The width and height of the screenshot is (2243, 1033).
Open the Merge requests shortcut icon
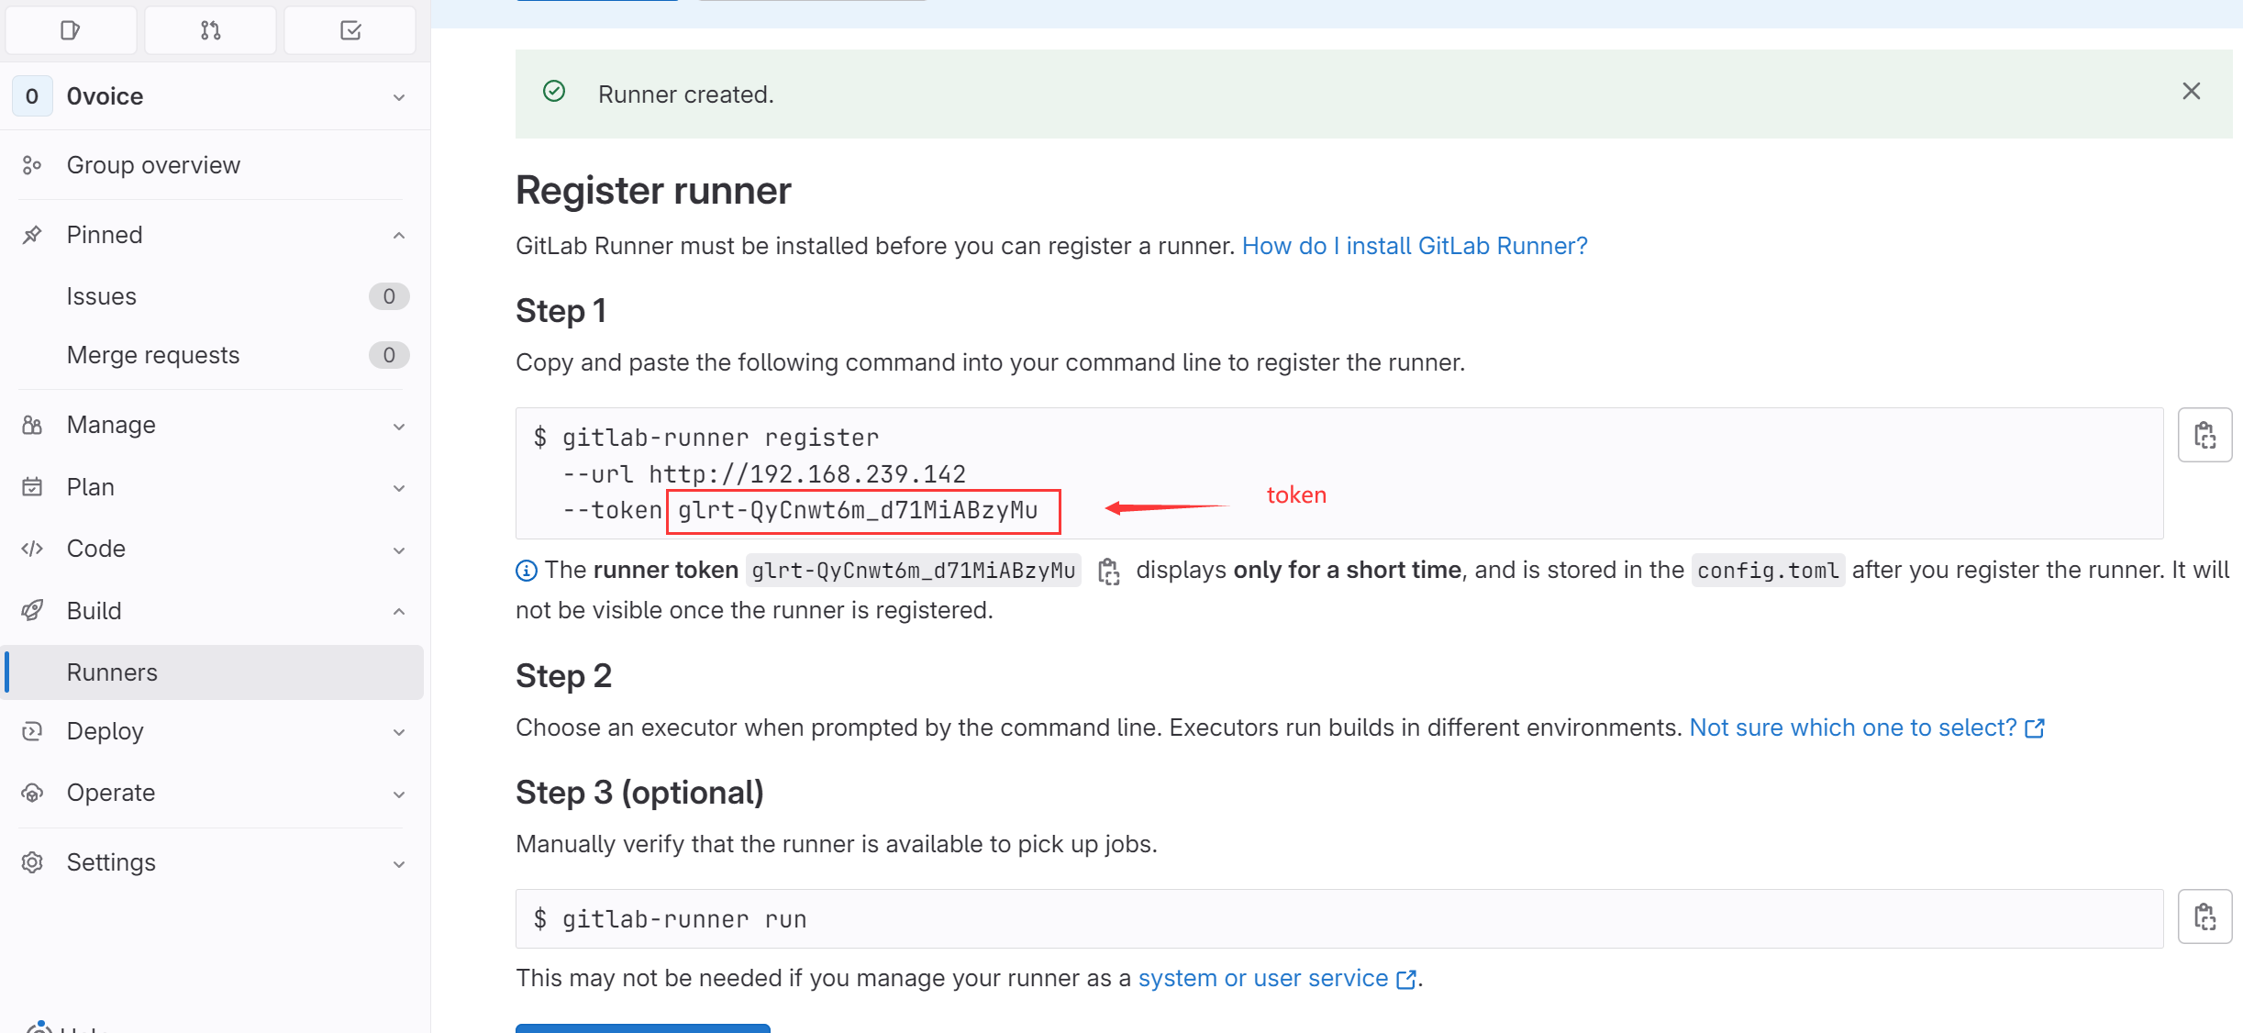210,30
